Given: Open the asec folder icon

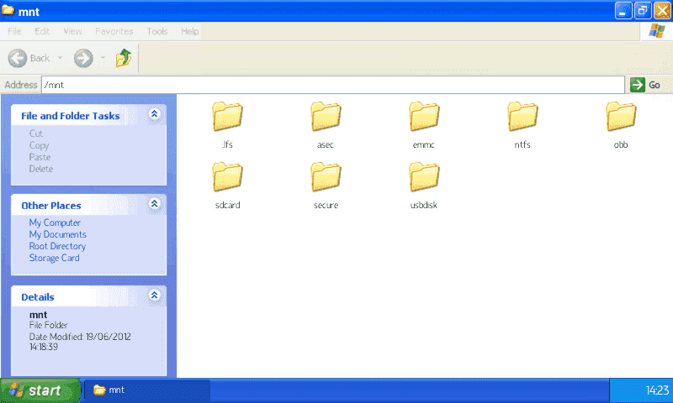Looking at the screenshot, I should point(326,116).
